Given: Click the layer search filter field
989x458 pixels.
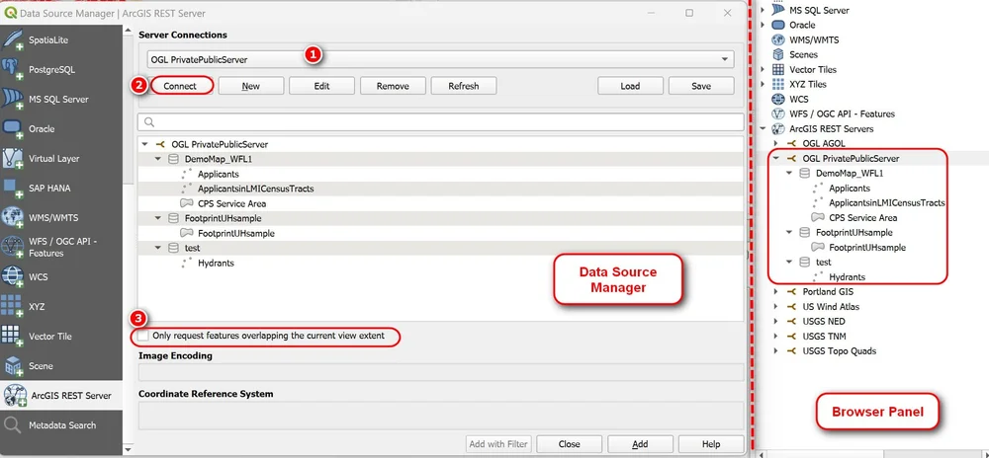Looking at the screenshot, I should point(441,122).
